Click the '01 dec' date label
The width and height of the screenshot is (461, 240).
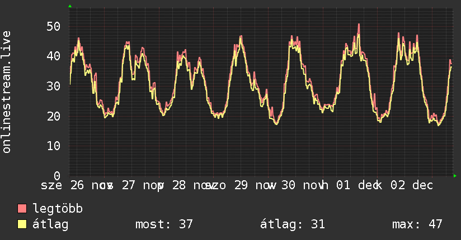pos(357,185)
